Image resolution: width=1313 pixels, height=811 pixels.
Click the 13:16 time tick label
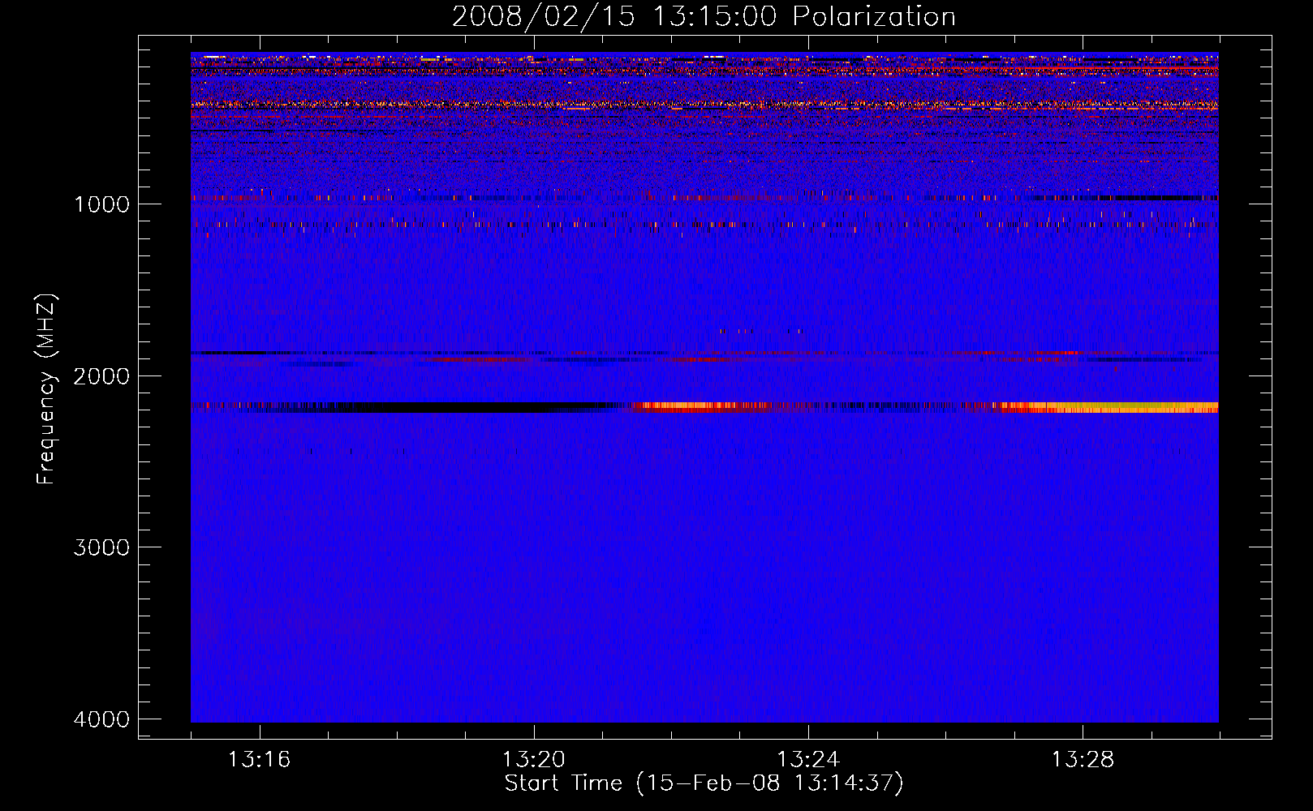point(259,760)
